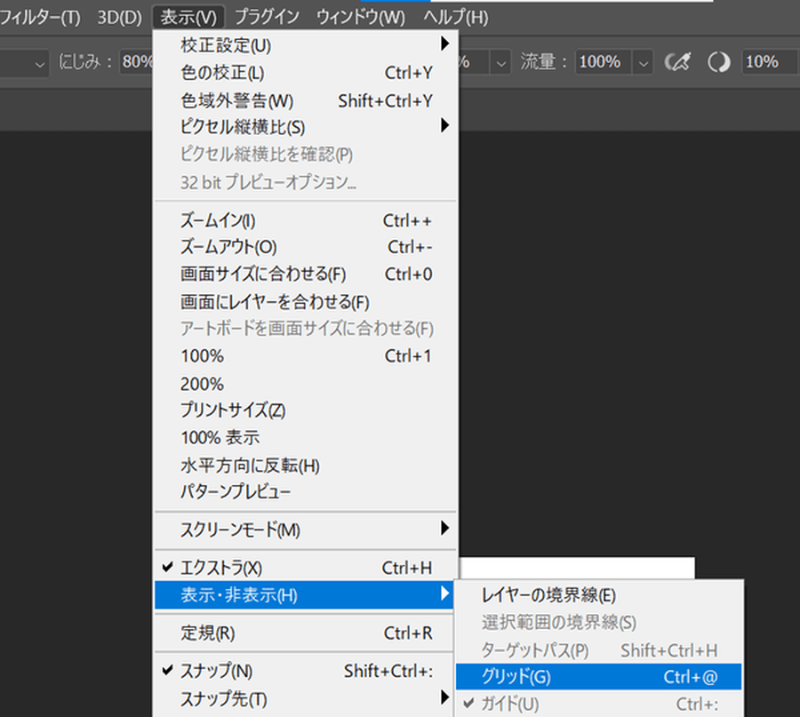
Task: Open the ウィンドウ menu in menu bar
Action: click(361, 17)
